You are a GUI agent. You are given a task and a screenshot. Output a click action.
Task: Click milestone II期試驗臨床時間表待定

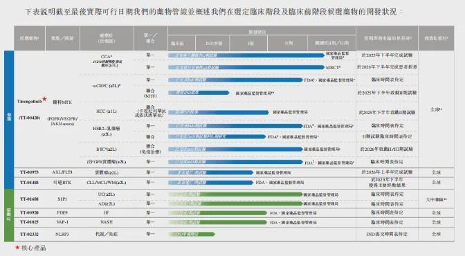pos(387,136)
